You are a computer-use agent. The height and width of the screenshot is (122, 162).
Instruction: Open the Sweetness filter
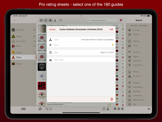(139, 95)
